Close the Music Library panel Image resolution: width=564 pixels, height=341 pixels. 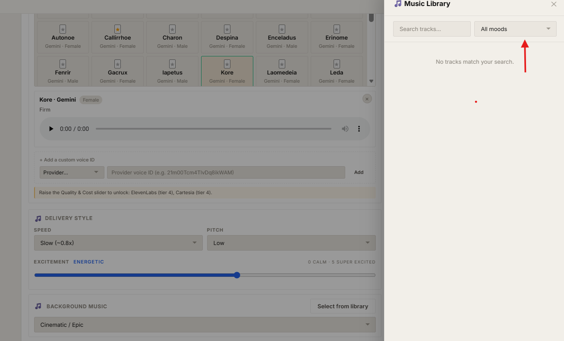(x=554, y=4)
